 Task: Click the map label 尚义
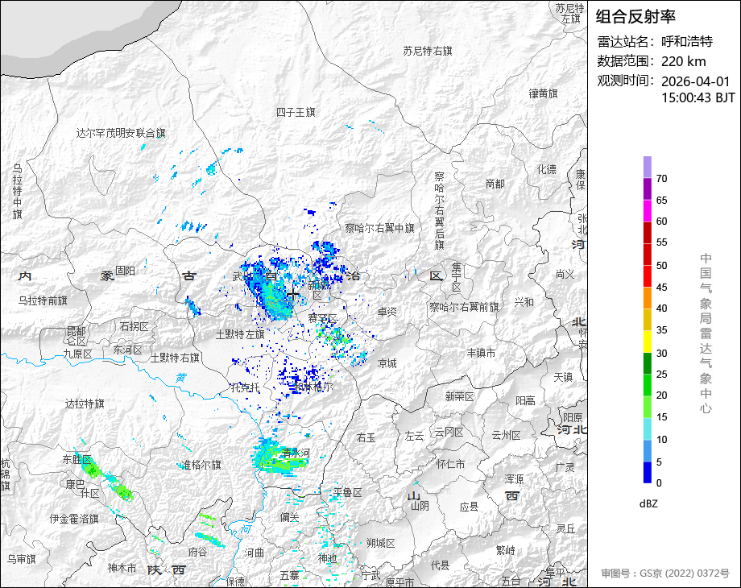[x=565, y=274]
